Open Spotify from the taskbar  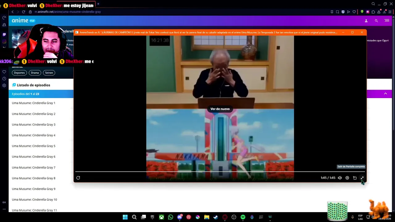pos(243,217)
